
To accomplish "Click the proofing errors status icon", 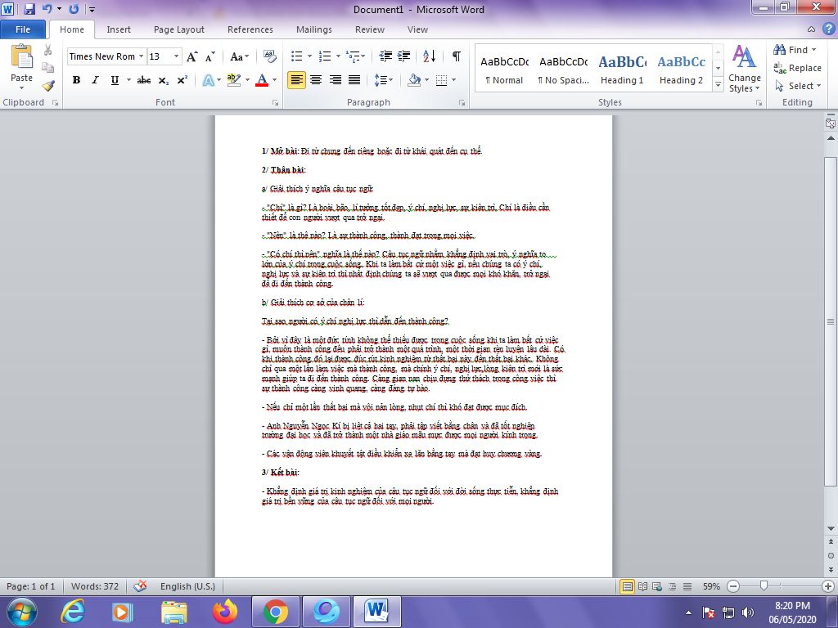I will pos(140,585).
